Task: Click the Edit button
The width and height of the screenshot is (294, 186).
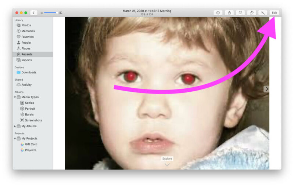Action: (274, 13)
